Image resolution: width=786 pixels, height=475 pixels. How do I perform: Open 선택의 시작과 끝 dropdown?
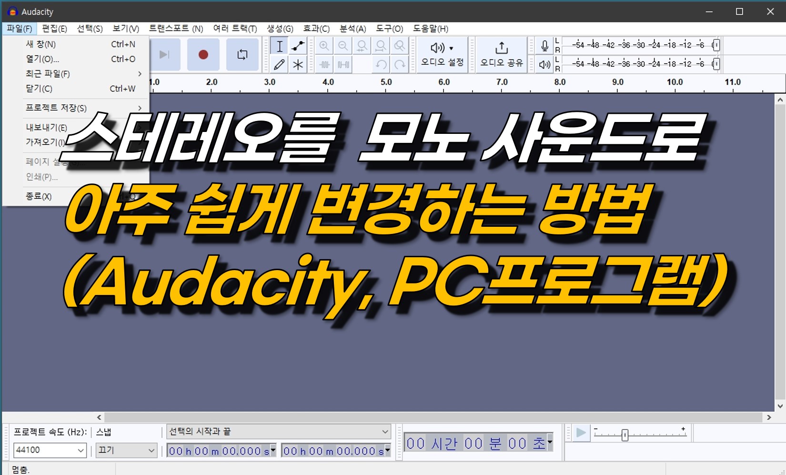pyautogui.click(x=279, y=432)
